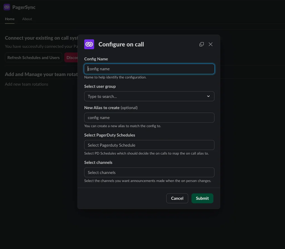
Task: Open the Select Pagerduty Schedule dropdown
Action: coord(149,145)
